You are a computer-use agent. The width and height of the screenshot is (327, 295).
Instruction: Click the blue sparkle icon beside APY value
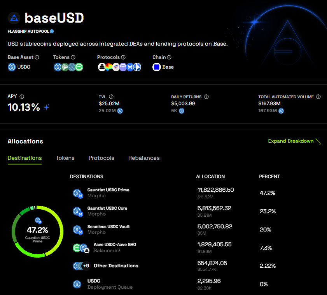pyautogui.click(x=46, y=107)
